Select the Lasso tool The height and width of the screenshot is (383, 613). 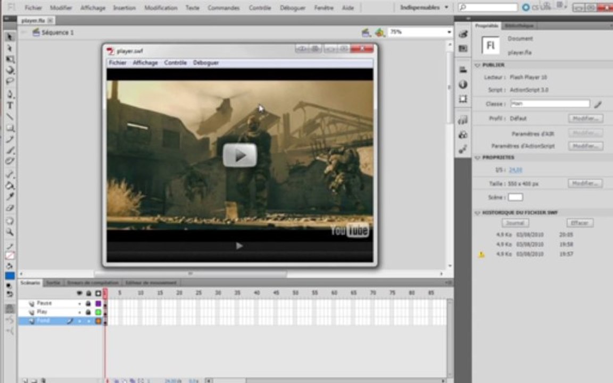click(10, 81)
